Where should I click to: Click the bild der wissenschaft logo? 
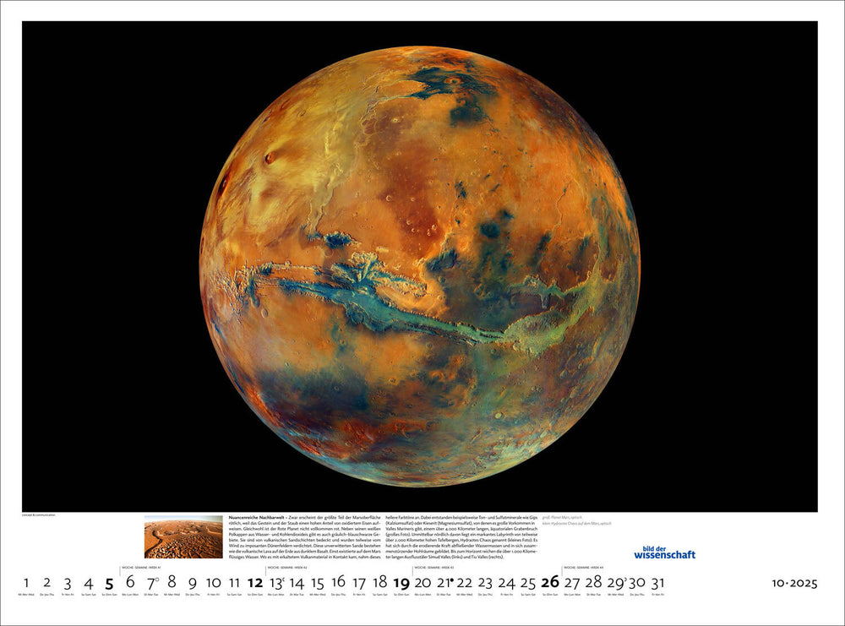(664, 552)
